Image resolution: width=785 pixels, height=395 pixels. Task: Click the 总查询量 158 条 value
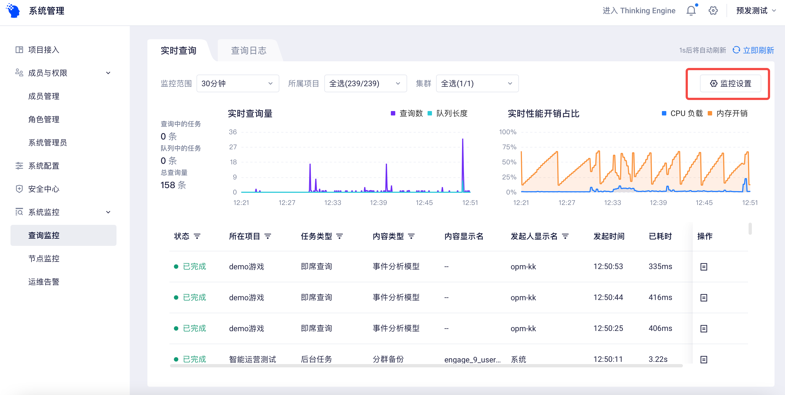pos(173,185)
